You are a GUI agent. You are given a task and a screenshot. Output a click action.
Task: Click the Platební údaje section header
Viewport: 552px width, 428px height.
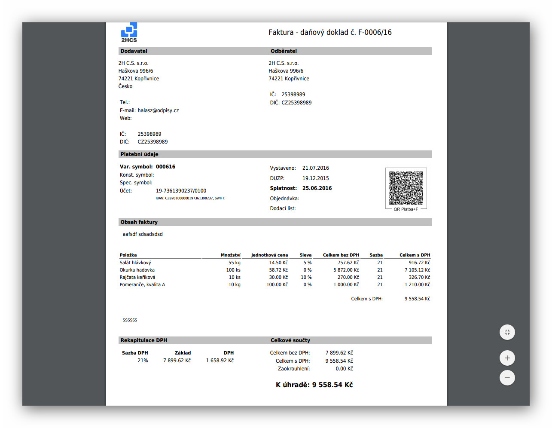coord(139,154)
